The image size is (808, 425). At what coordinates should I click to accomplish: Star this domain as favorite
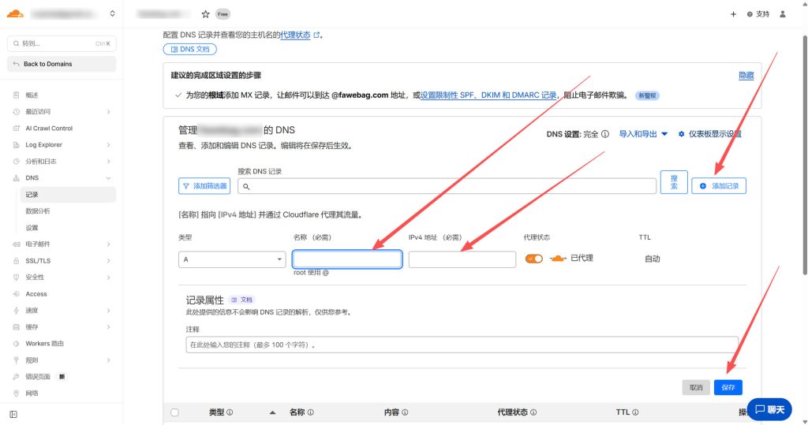point(205,14)
